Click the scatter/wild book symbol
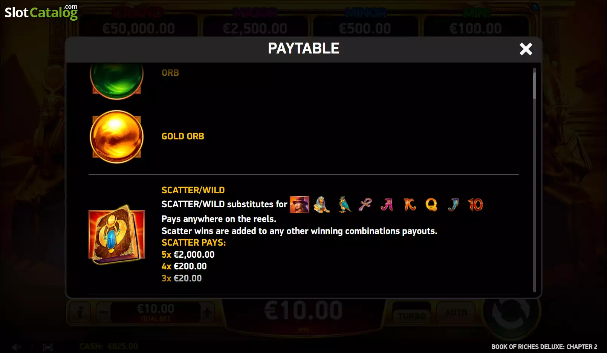The height and width of the screenshot is (353, 607). coord(117,235)
